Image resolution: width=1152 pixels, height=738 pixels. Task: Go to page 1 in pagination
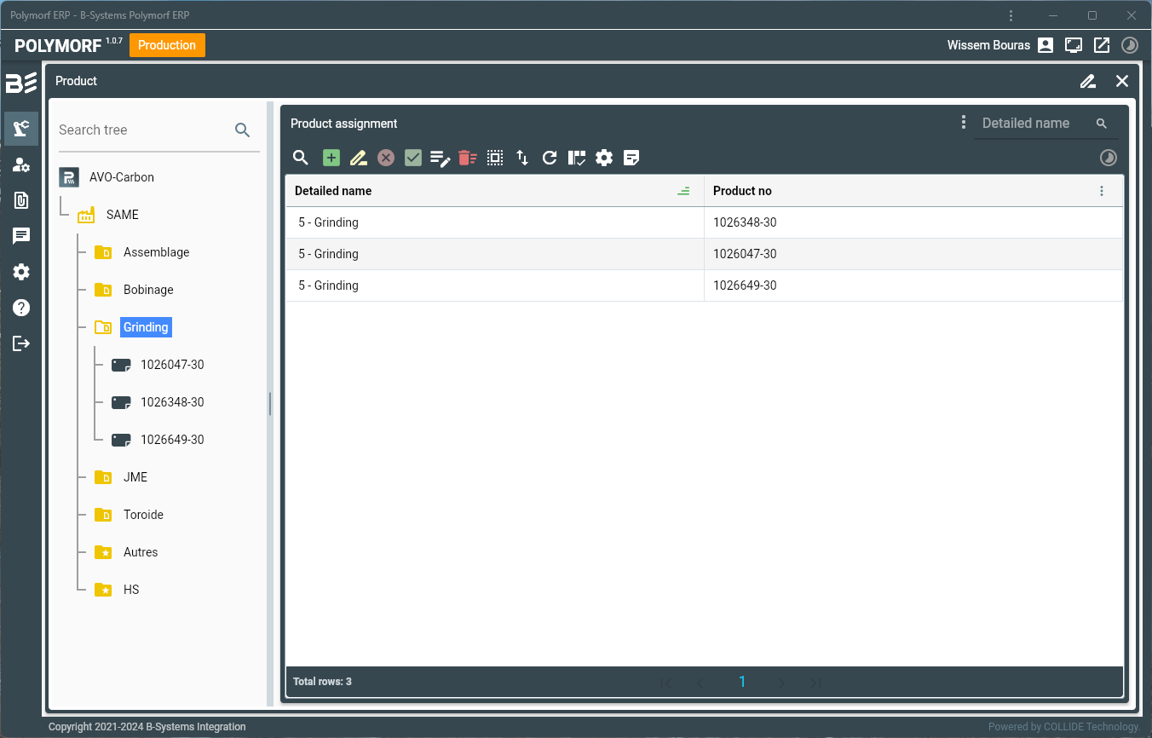pyautogui.click(x=742, y=682)
